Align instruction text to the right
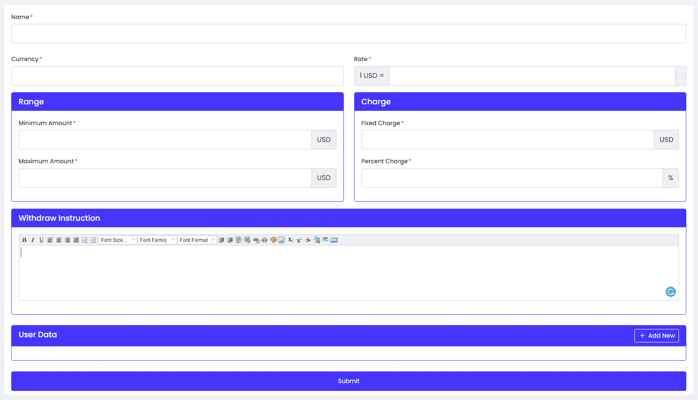This screenshot has height=400, width=698. [67, 240]
